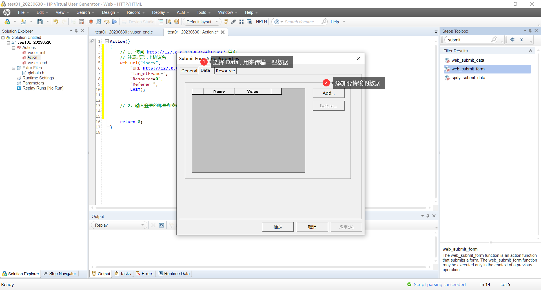
Task: Click the shield icon next to Default layout
Action: tap(226, 22)
